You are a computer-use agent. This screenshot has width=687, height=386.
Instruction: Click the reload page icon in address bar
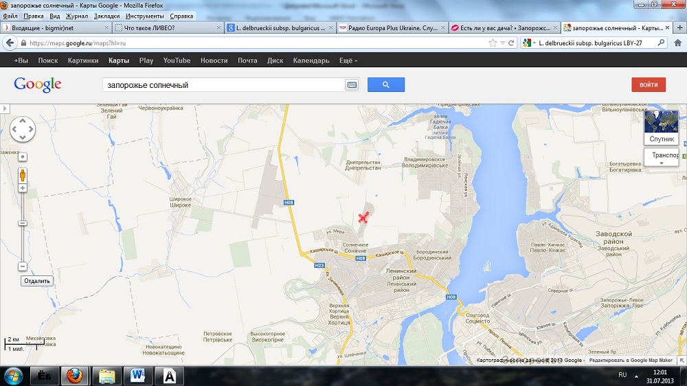pos(511,43)
